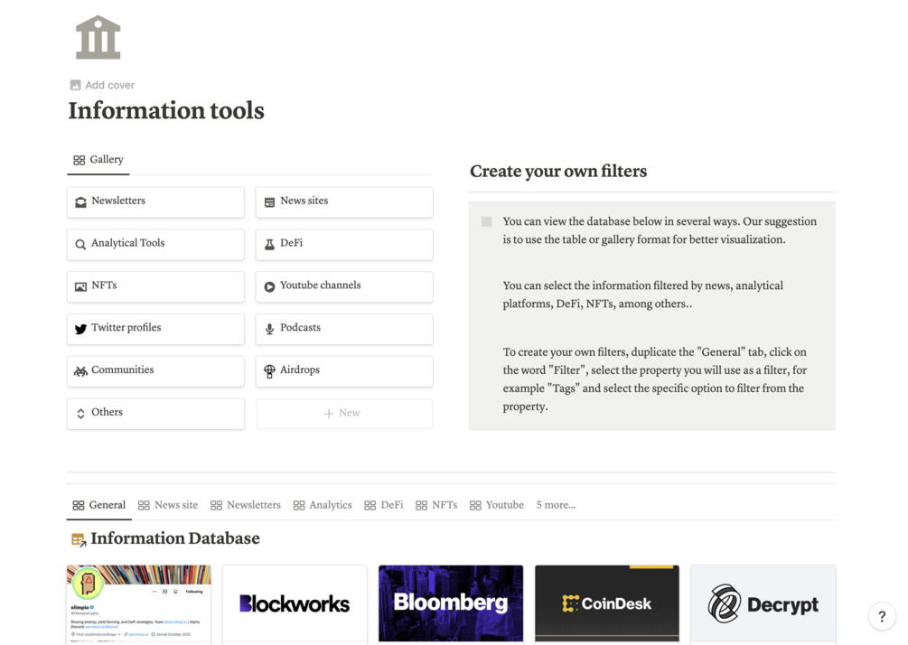Click the Twitter bird icon
The height and width of the screenshot is (645, 908).
click(x=80, y=329)
